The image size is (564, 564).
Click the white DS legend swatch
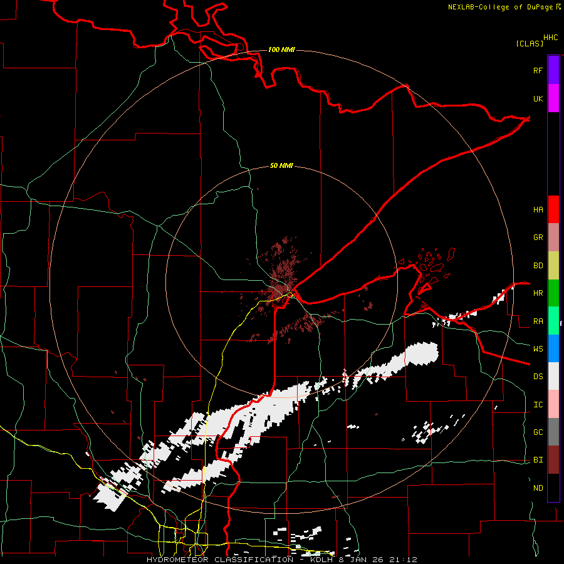pos(553,376)
